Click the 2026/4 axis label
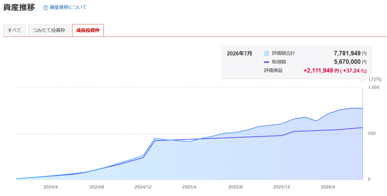The height and width of the screenshot is (196, 387). coord(328,187)
